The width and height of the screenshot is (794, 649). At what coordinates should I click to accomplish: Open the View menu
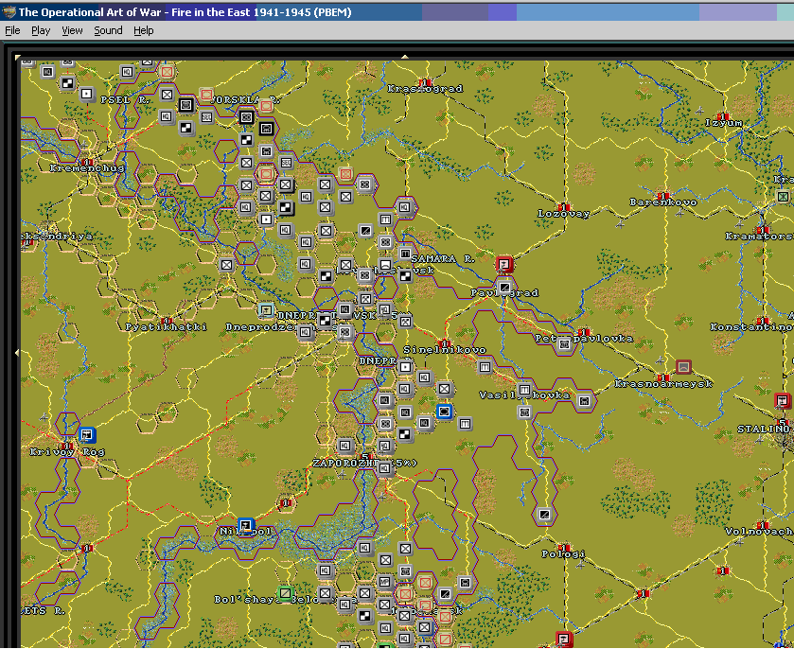[72, 30]
